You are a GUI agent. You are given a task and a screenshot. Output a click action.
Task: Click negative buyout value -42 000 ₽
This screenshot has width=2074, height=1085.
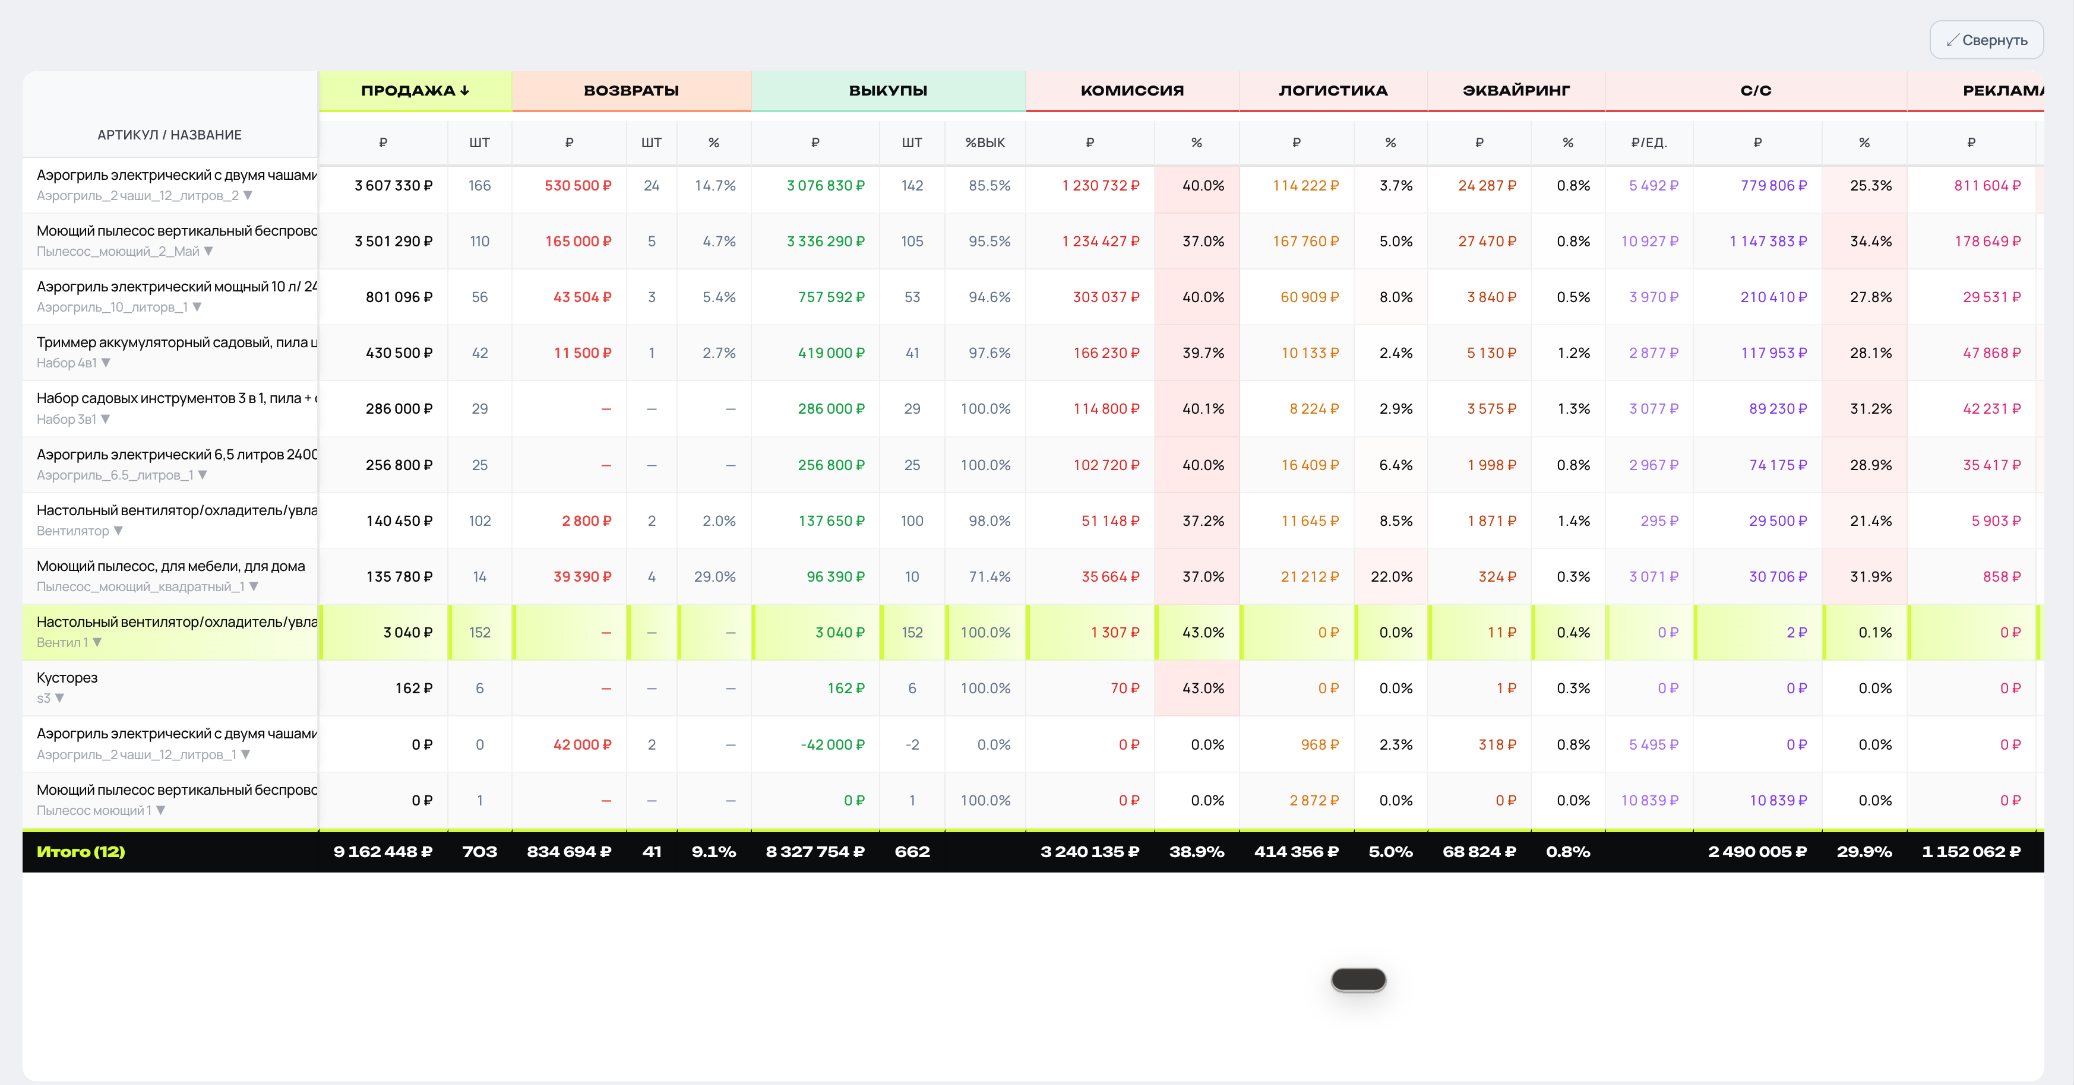(x=833, y=745)
